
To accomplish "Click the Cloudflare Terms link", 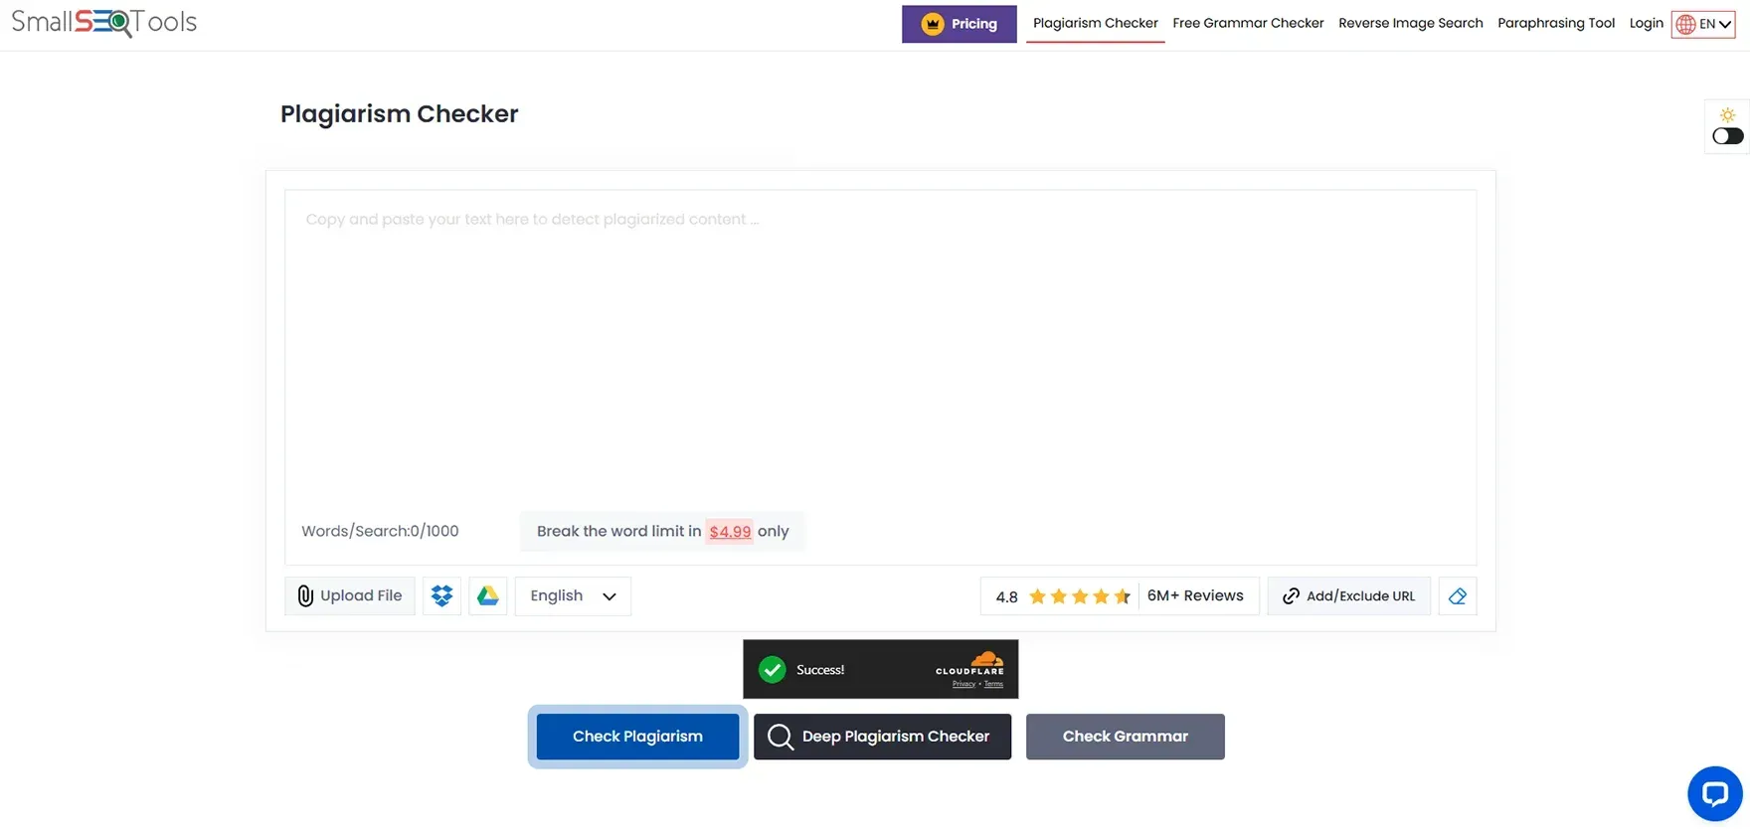I will 993,684.
